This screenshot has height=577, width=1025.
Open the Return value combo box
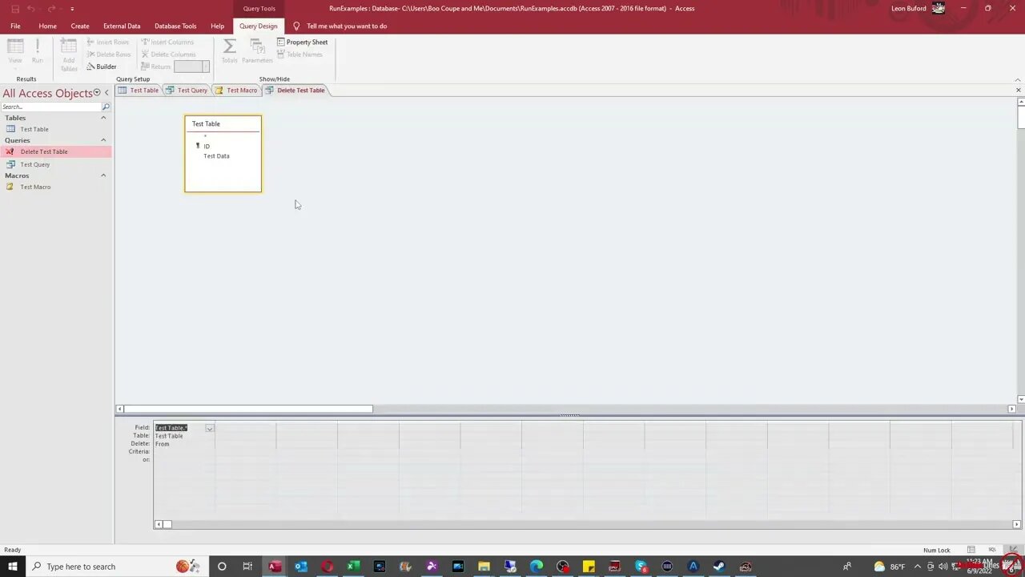click(191, 67)
